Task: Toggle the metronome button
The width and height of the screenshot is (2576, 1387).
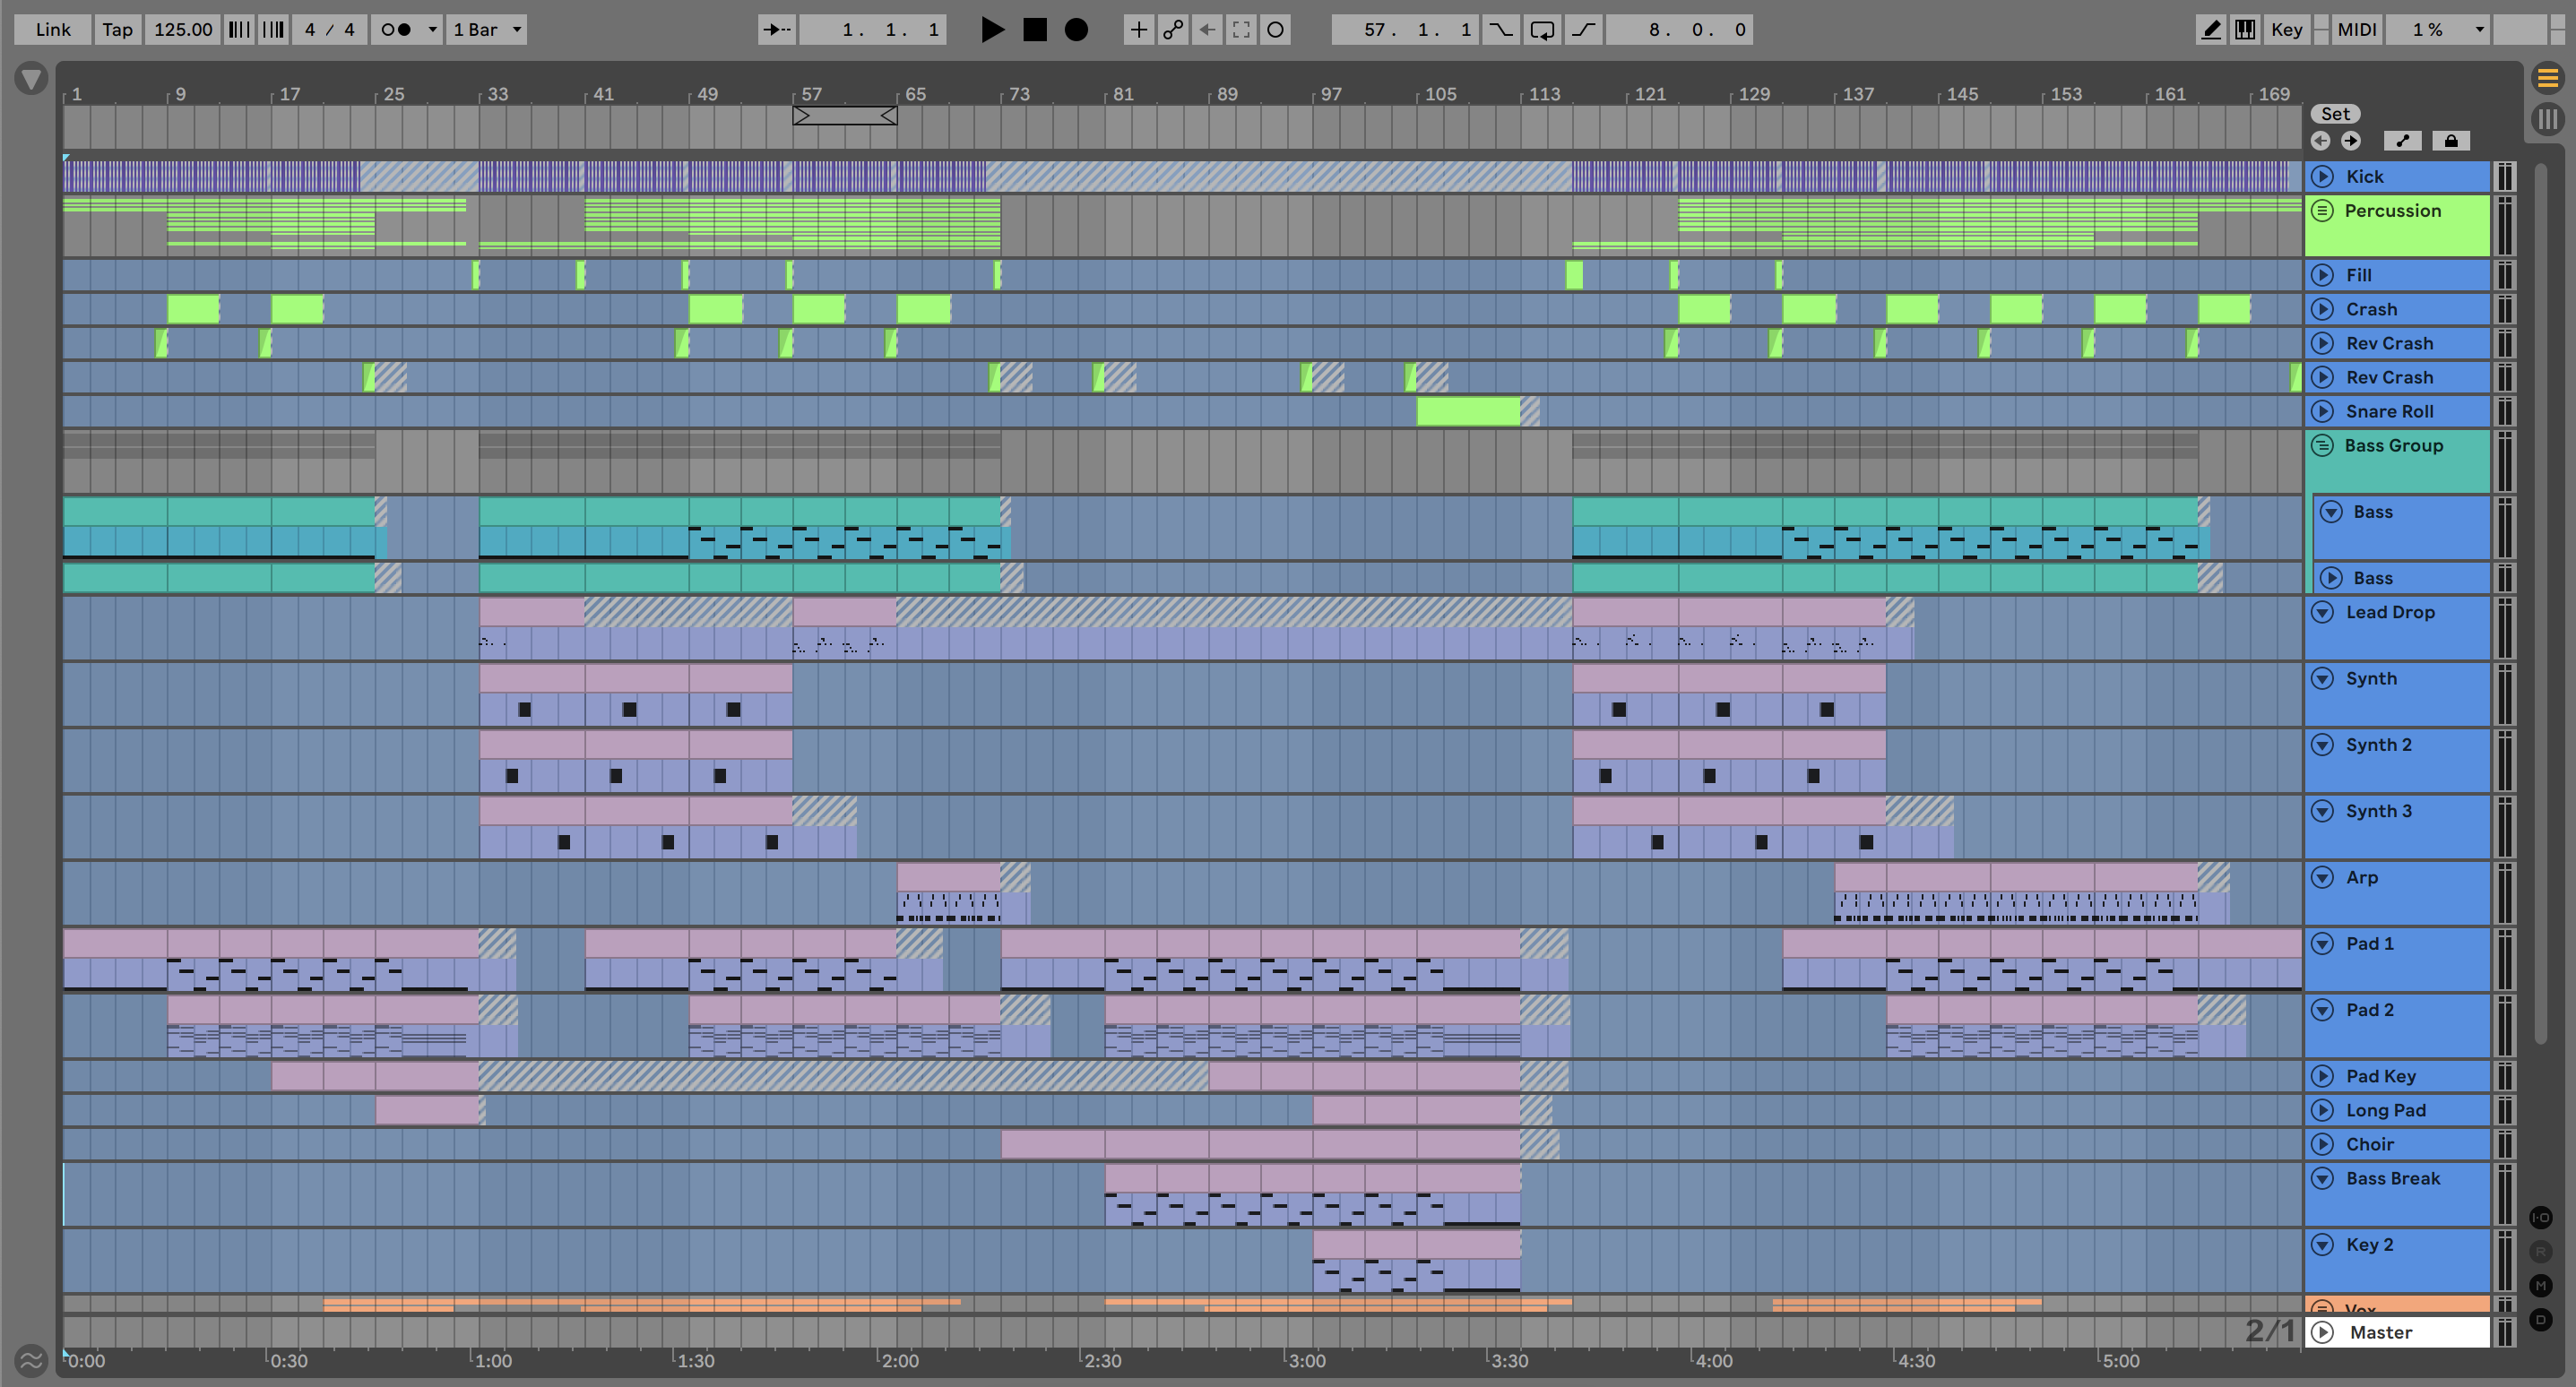Action: (x=397, y=30)
